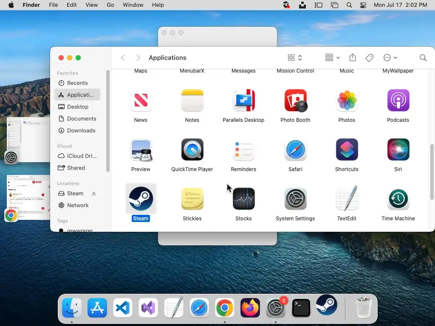Click the Finder share toolbar icon
The image size is (435, 326).
tap(353, 57)
